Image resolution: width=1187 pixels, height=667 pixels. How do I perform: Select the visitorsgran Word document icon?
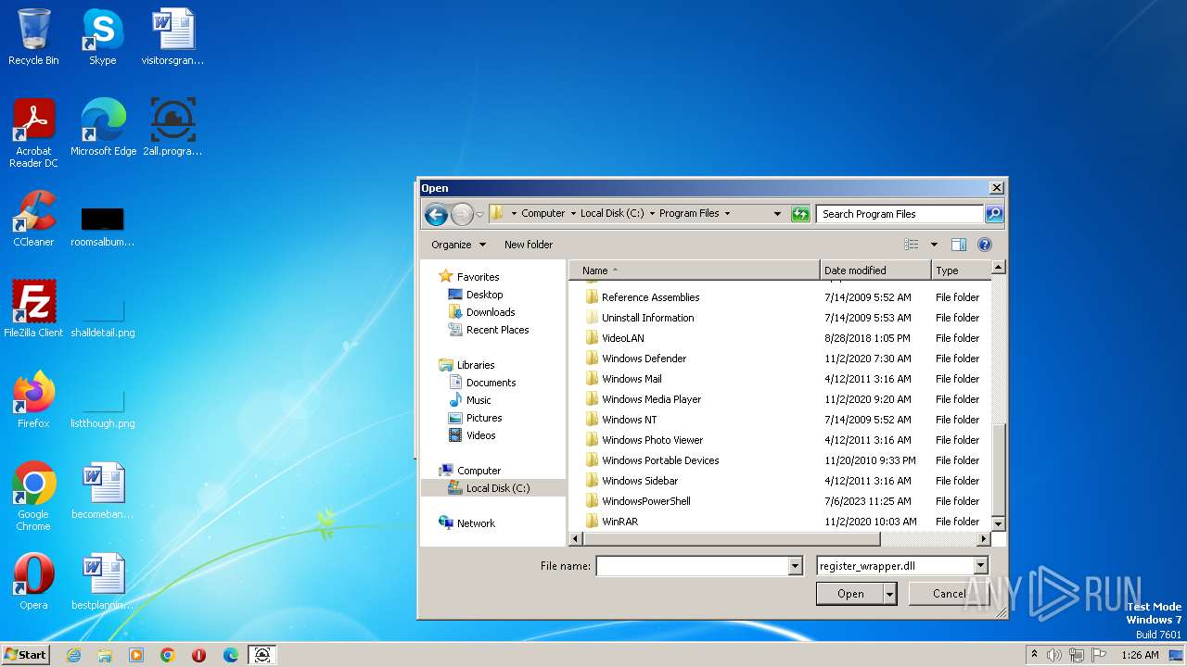point(172,37)
